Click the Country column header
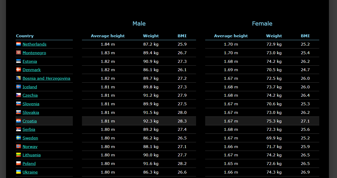 point(25,36)
